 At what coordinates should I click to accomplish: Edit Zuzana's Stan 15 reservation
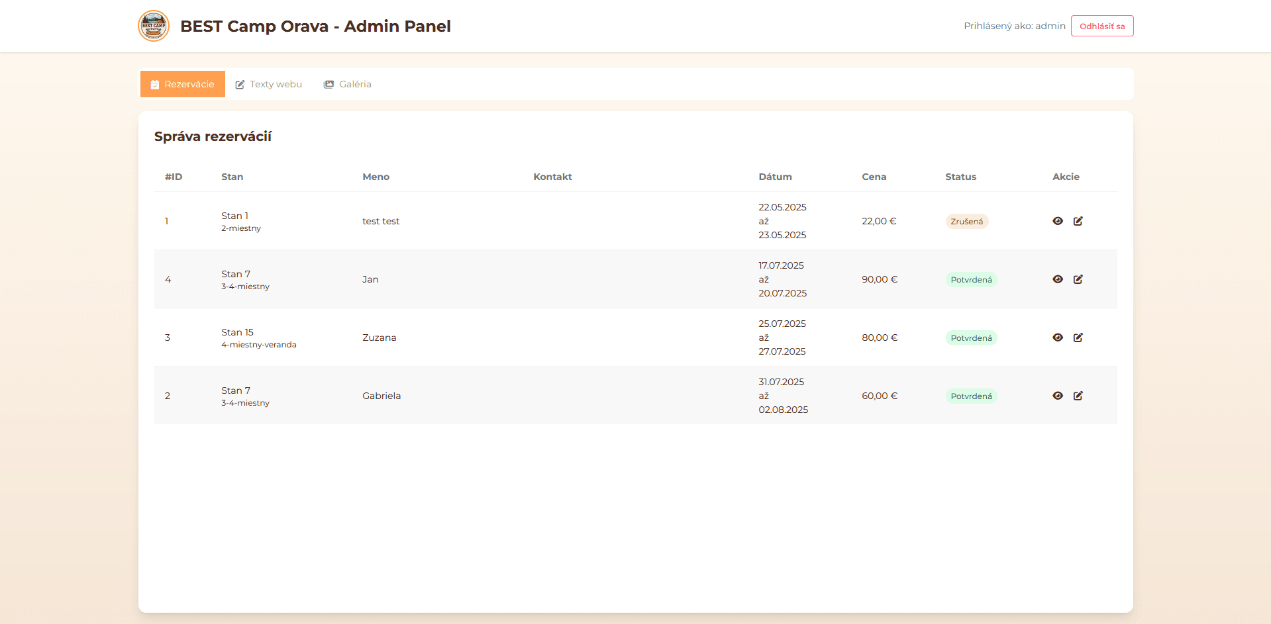tap(1078, 337)
